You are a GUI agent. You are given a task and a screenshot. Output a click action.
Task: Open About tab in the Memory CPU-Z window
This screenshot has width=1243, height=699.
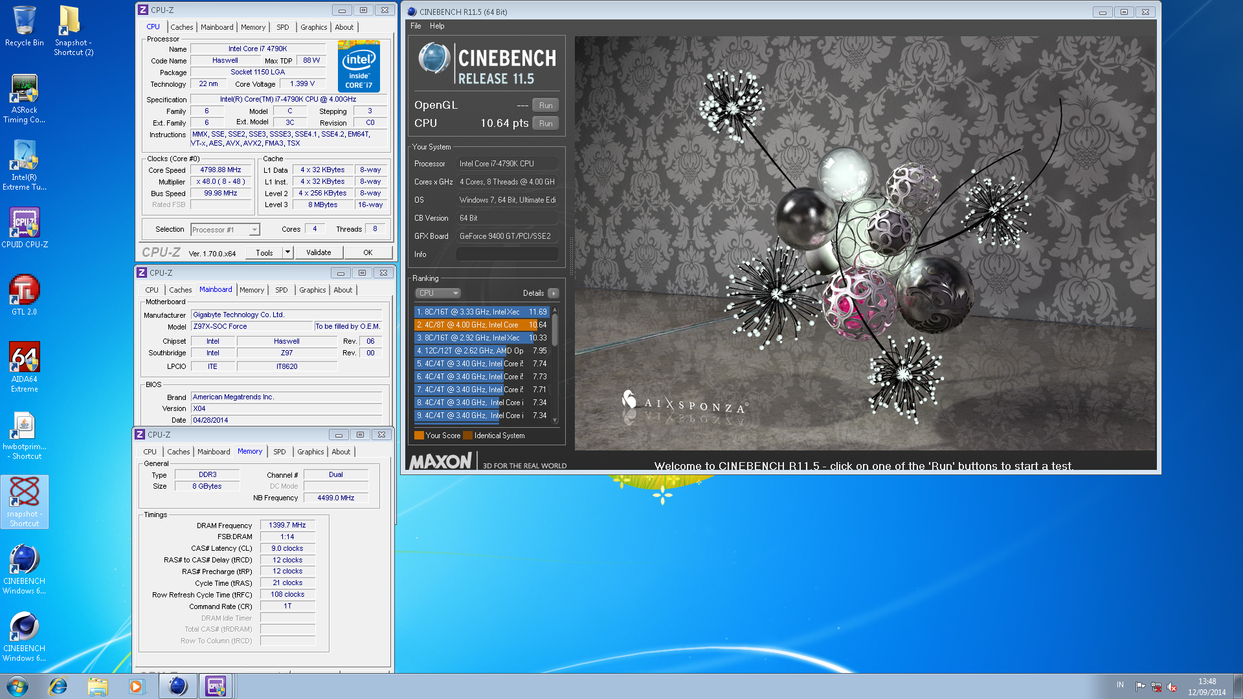click(341, 452)
